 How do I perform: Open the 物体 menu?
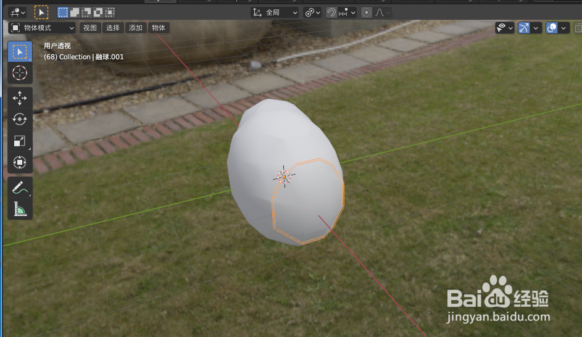[x=159, y=28]
